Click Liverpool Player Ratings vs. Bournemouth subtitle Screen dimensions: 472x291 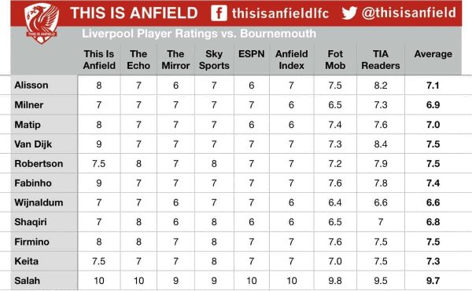pos(199,34)
